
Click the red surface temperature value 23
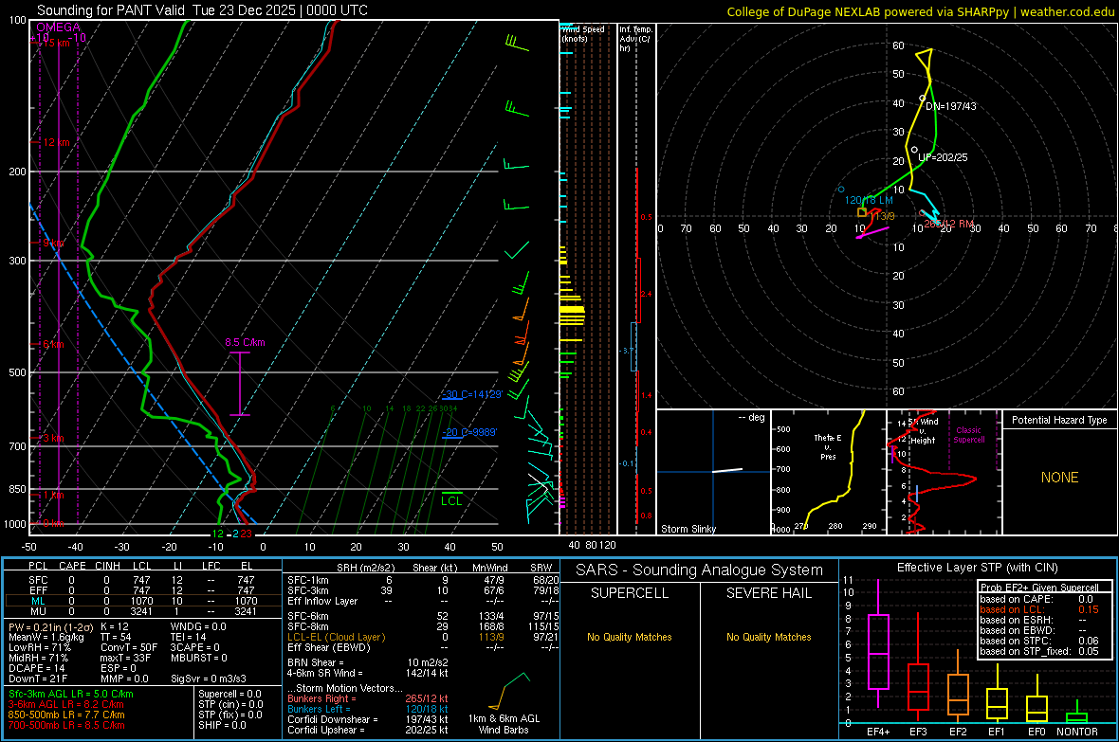point(246,534)
